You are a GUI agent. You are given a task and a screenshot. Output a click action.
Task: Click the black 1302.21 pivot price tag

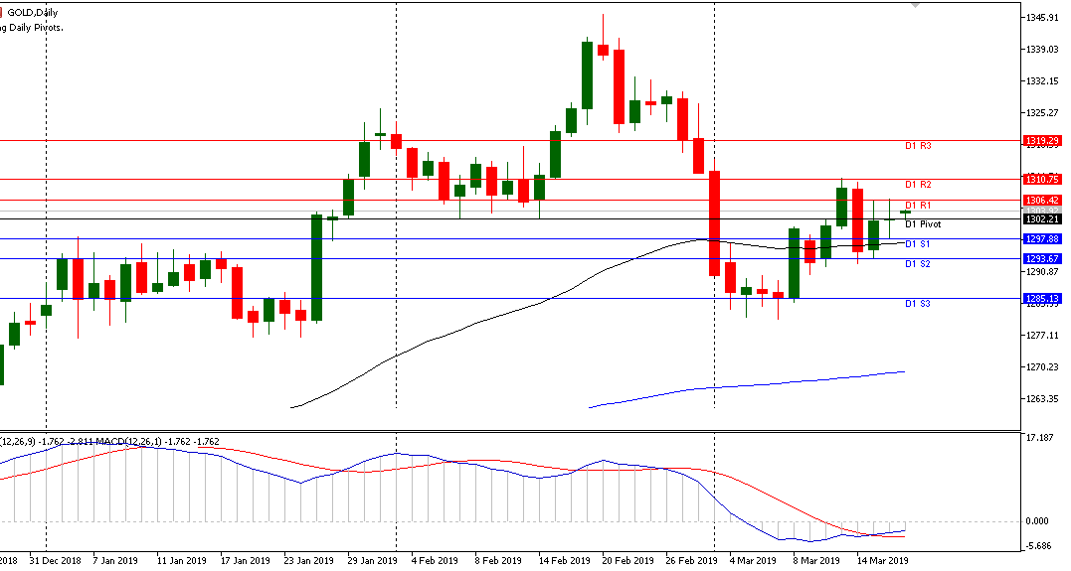point(1047,218)
